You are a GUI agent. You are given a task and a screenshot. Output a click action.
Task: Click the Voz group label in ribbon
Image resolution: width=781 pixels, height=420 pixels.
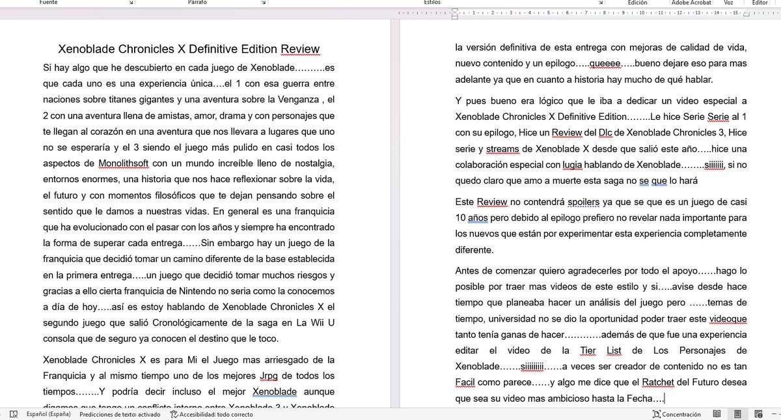pyautogui.click(x=728, y=3)
